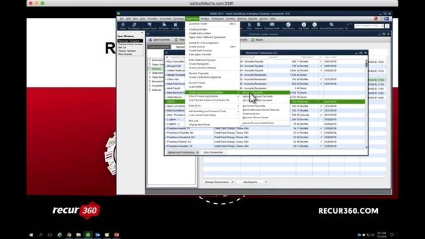
Task: Open the Bill Tracker toolbar icon
Action: point(164,26)
